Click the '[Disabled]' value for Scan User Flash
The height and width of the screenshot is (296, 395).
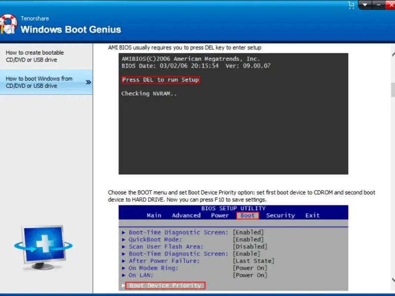tap(250, 247)
